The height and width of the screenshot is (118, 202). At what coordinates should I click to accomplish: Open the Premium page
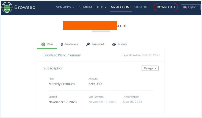click(x=85, y=7)
